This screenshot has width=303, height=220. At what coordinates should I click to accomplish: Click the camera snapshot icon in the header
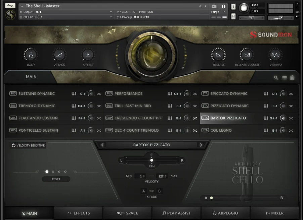(214, 6)
